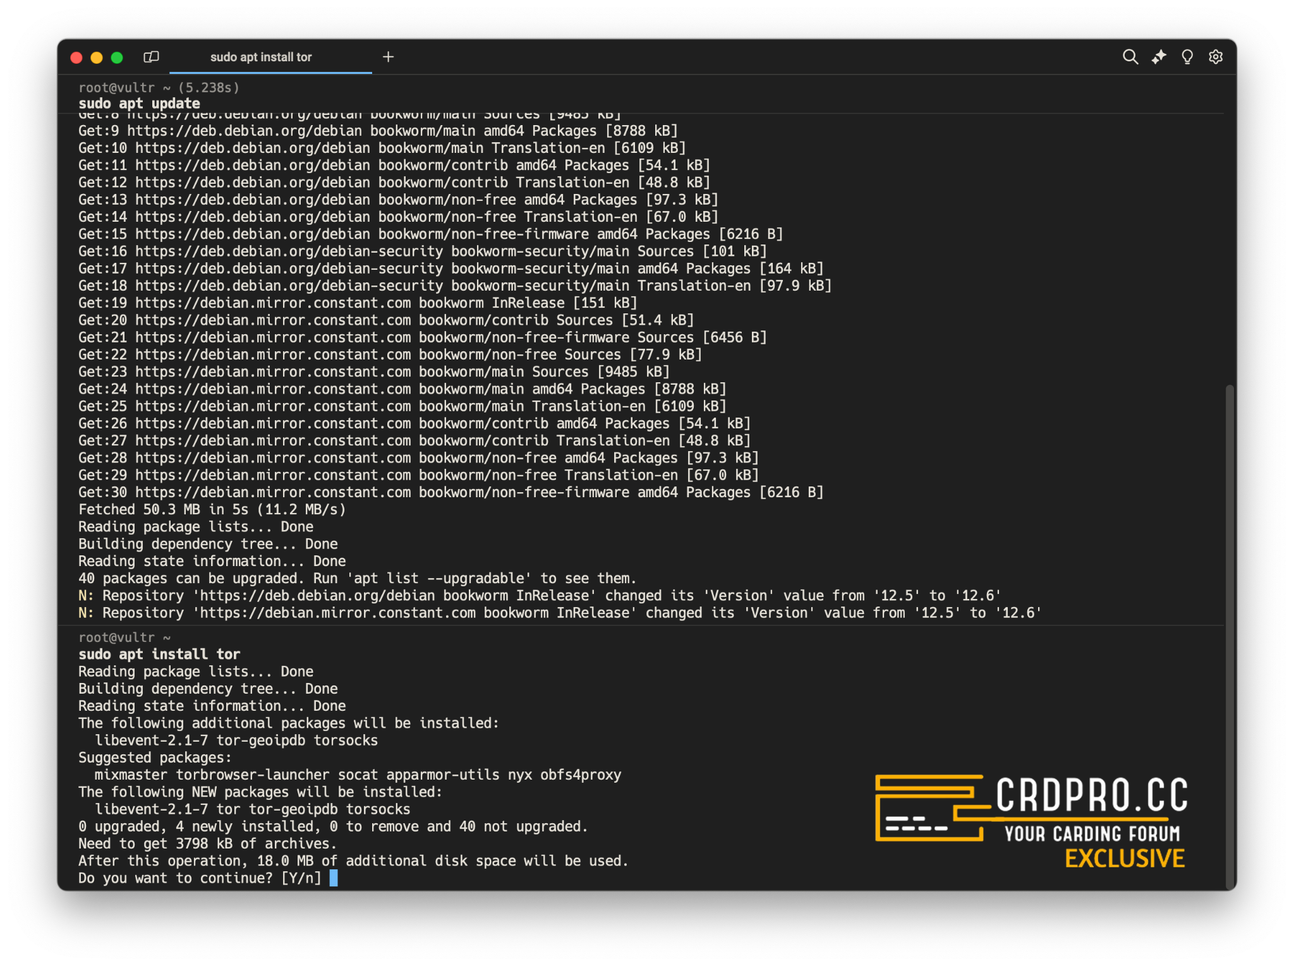1294x966 pixels.
Task: Open the search icon in the title bar
Action: coord(1130,57)
